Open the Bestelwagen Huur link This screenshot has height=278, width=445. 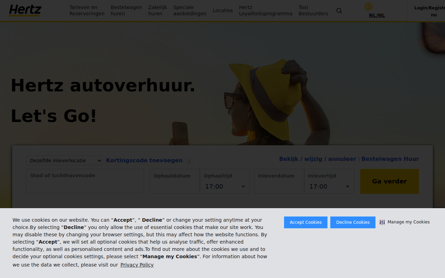tap(390, 159)
